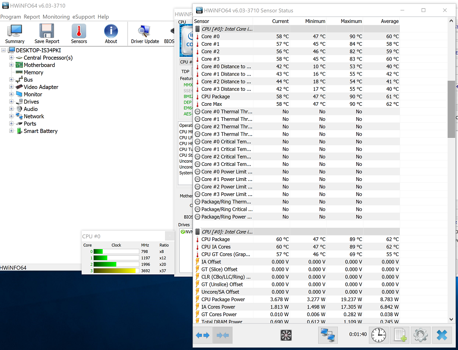Click the Current column header
Image resolution: width=458 pixels, height=350 pixels.
click(271, 22)
